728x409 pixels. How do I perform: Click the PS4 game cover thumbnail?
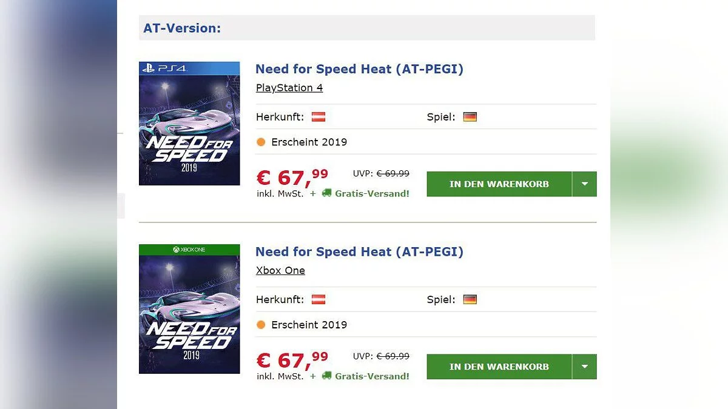189,124
